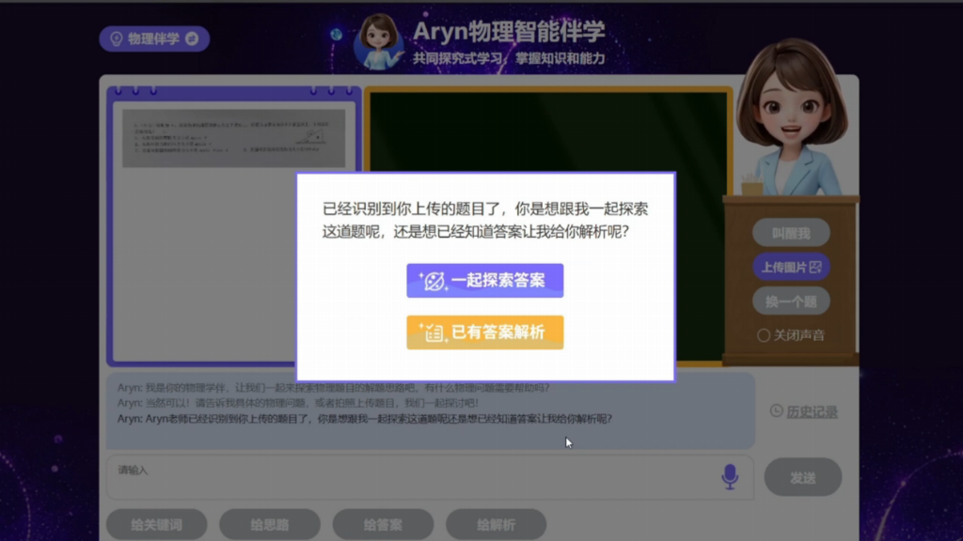The width and height of the screenshot is (963, 541).
Task: Click the swap icon beside 物理伴学
Action: 192,39
